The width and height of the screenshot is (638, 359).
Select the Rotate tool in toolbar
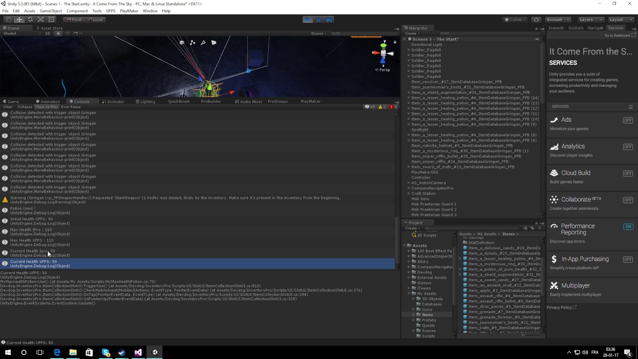tap(30, 19)
